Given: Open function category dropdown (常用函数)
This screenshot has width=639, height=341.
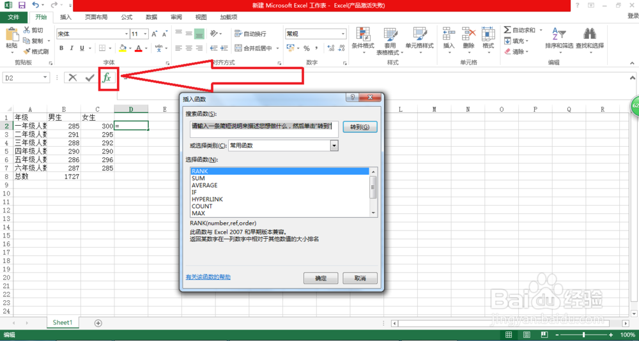Looking at the screenshot, I should [335, 146].
